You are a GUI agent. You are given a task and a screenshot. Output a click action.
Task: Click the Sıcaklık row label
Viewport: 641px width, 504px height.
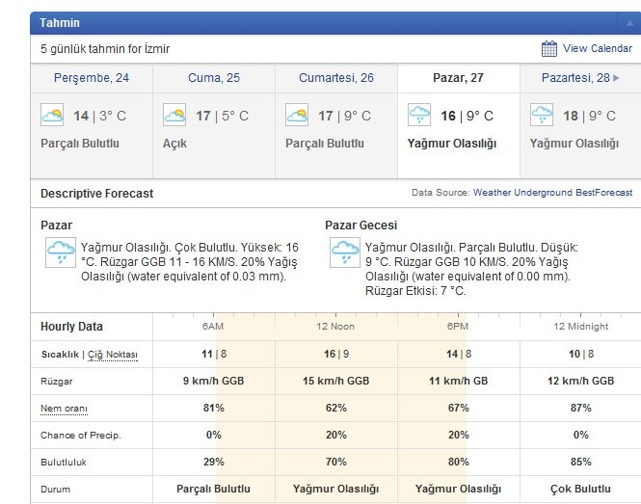point(60,355)
